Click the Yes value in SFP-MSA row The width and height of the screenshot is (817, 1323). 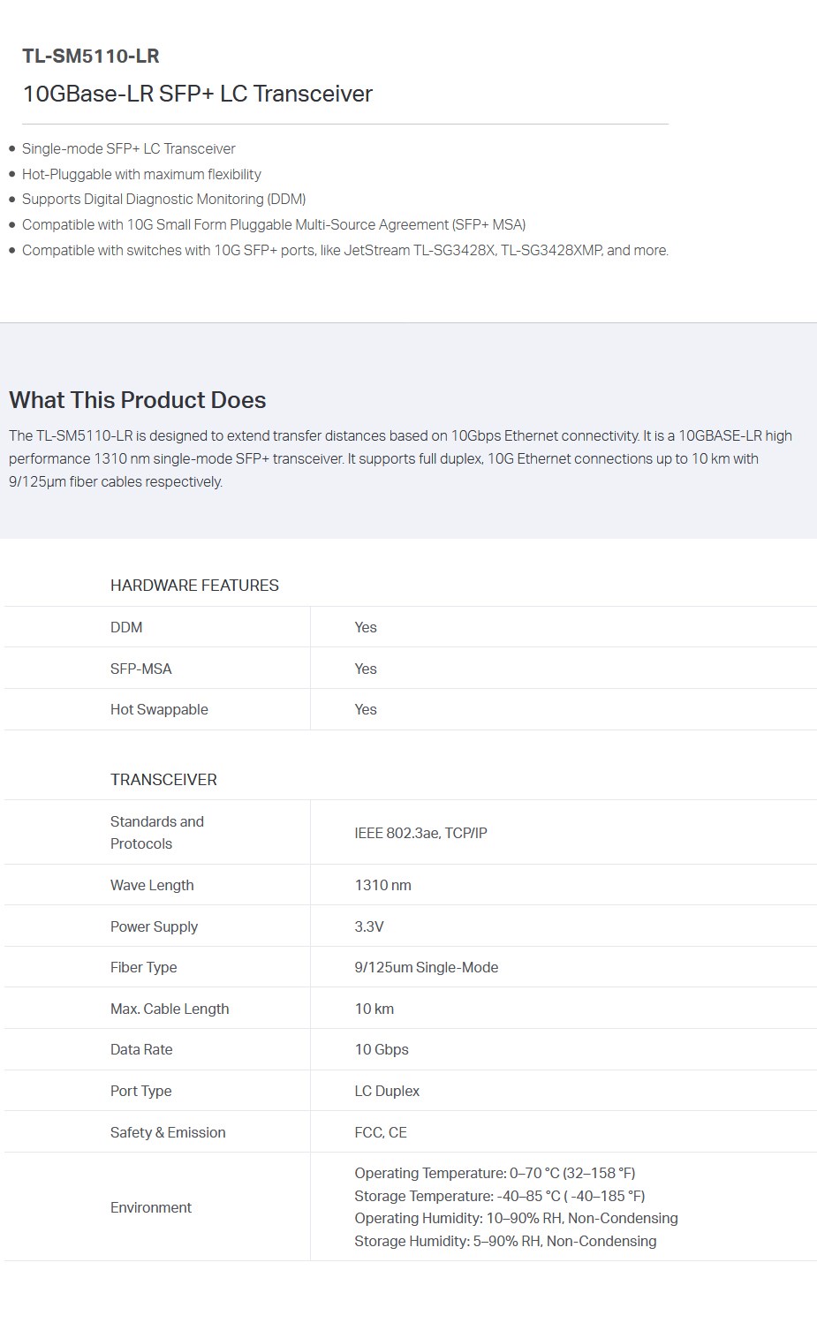366,669
